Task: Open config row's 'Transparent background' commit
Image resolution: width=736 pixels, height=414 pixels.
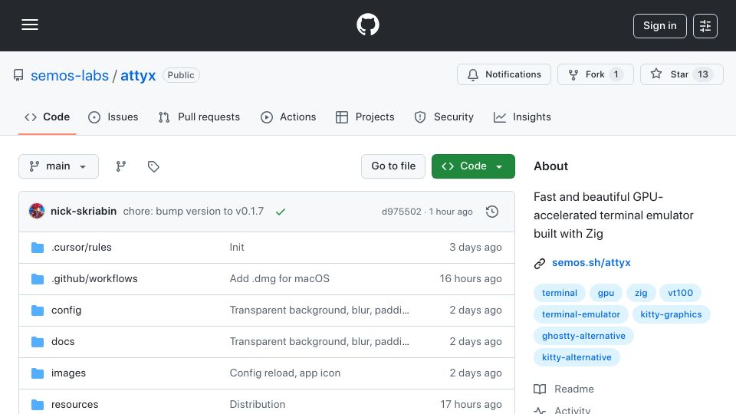Action: 319,310
